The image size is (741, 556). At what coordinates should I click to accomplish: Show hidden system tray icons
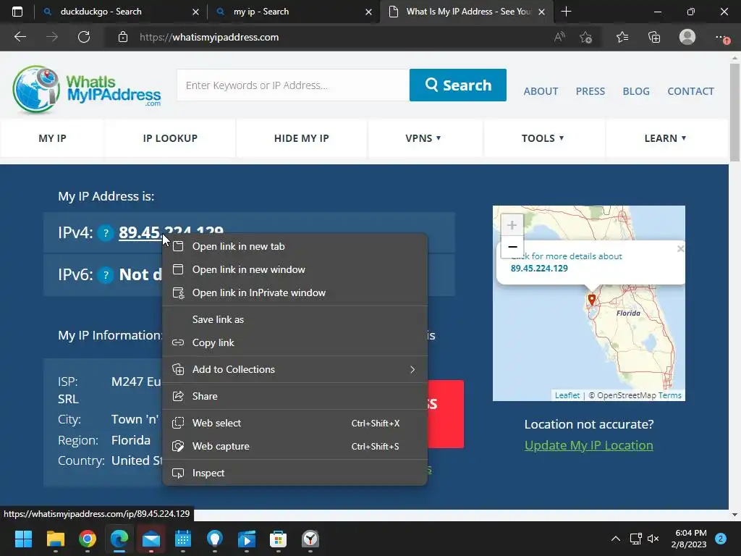click(x=616, y=539)
